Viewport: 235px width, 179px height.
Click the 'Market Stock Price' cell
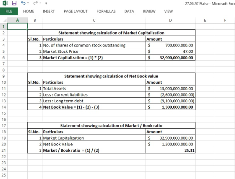[94, 52]
